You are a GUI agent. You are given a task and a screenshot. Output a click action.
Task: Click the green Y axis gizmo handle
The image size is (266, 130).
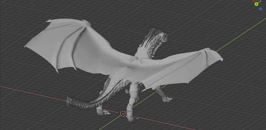coord(256,4)
